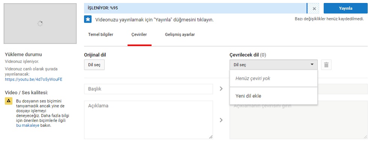This screenshot has width=368, height=144.
Task: Open the Çevrilecek dil dropdown
Action: coord(273,65)
